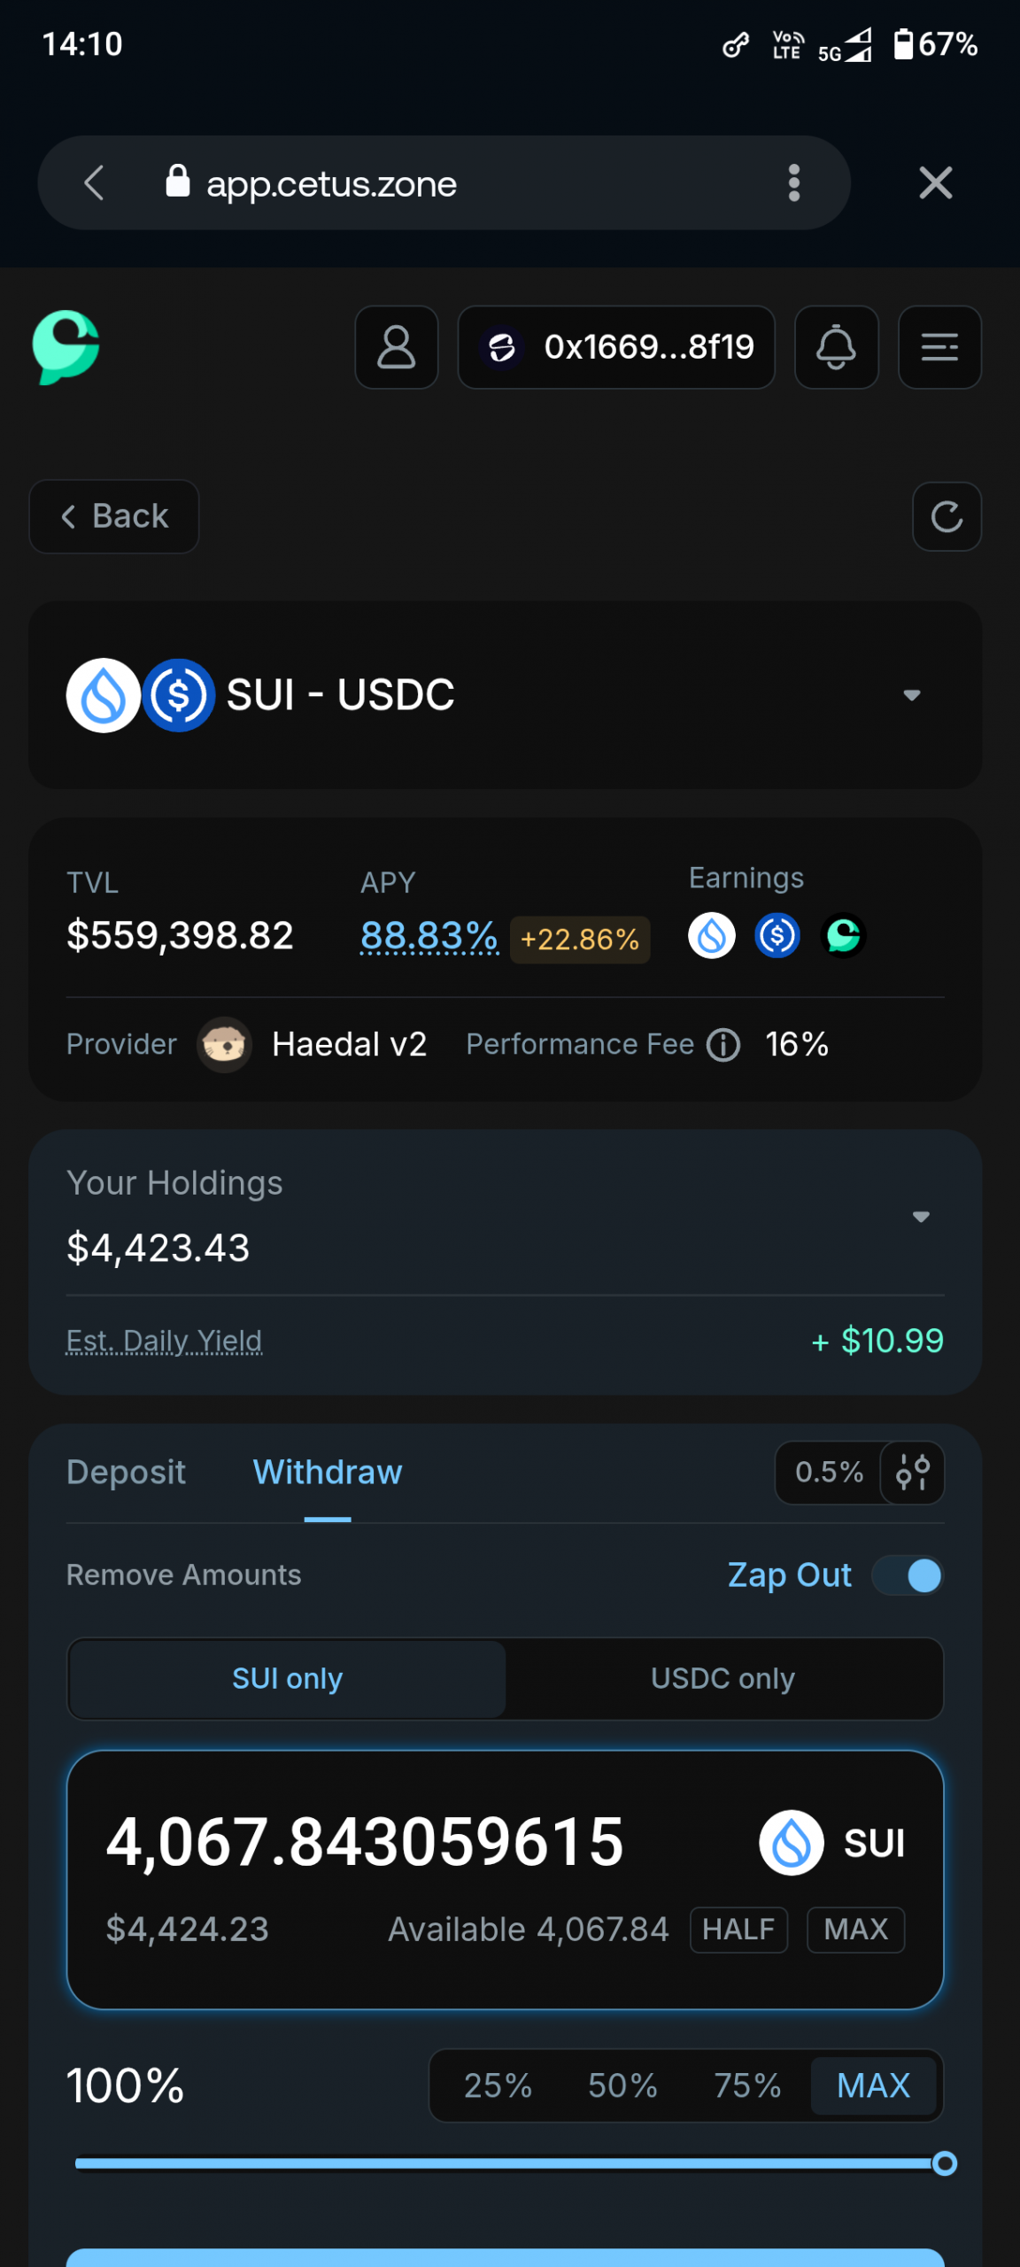The image size is (1020, 2267).
Task: Open browser three-dot menu
Action: click(x=794, y=183)
